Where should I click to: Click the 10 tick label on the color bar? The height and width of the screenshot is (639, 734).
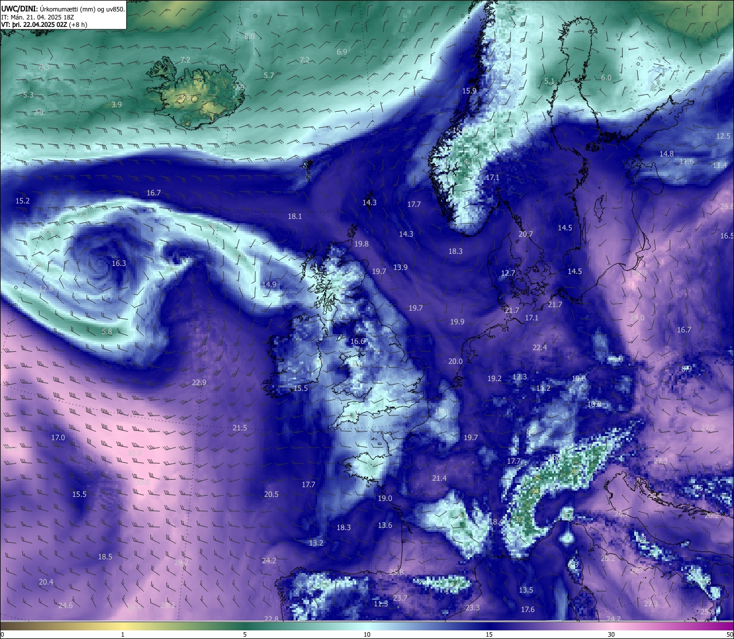(x=367, y=634)
